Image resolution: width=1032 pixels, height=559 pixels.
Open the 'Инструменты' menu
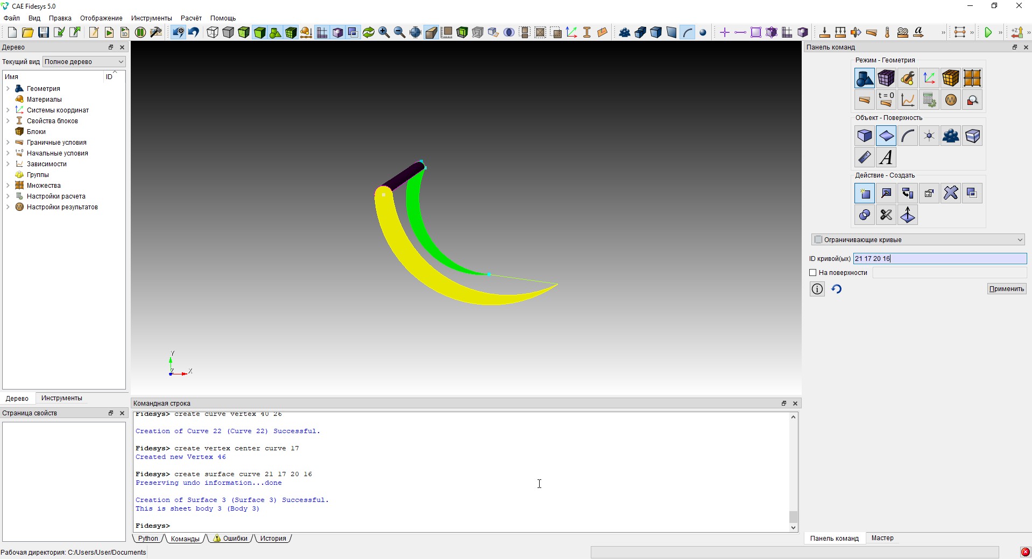click(x=152, y=18)
